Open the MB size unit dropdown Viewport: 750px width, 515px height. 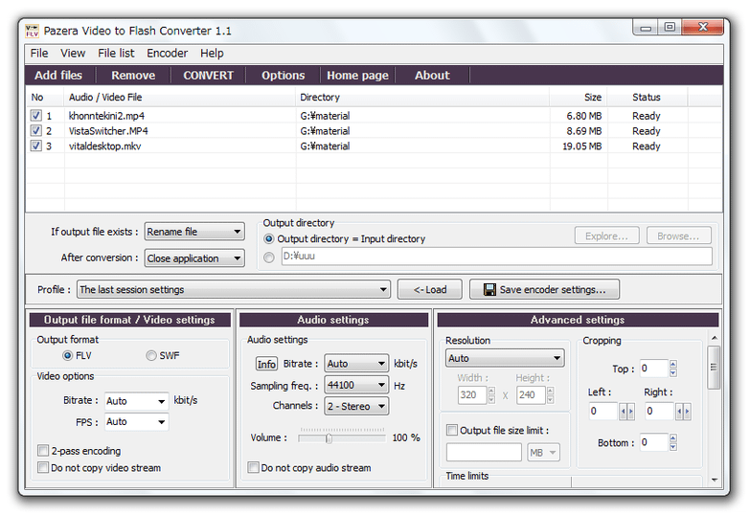coord(543,453)
